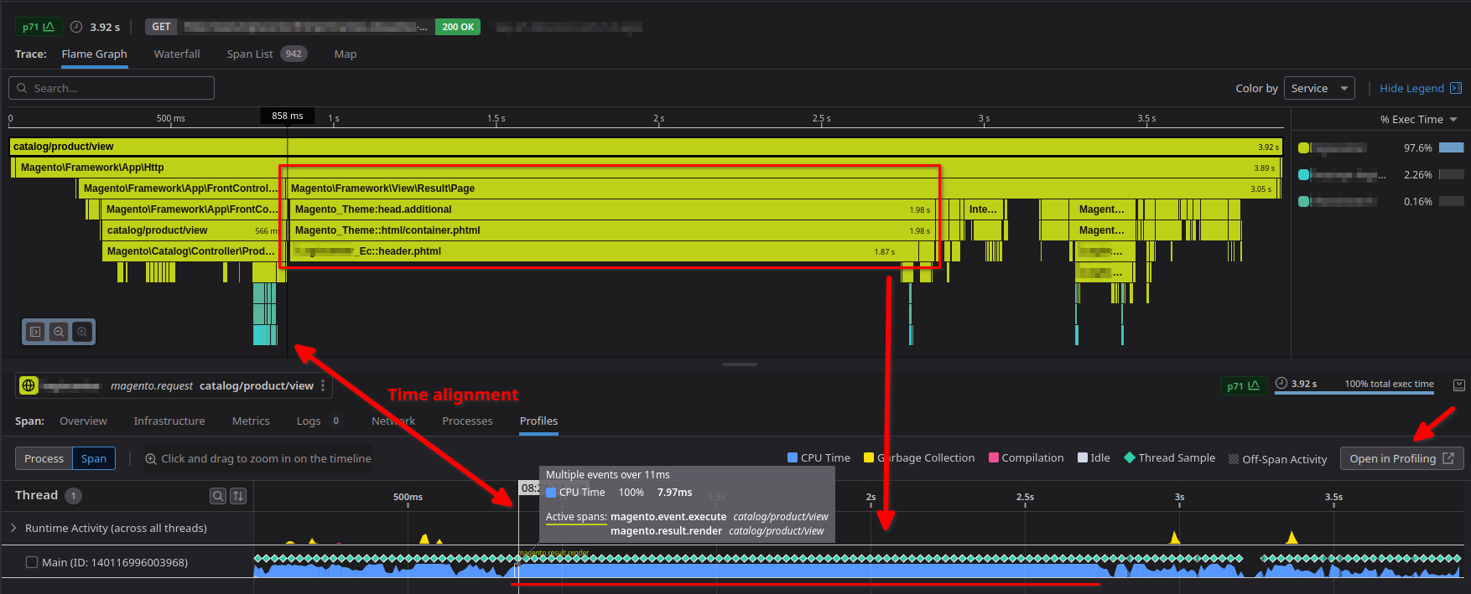Open the Flame Graph tab
Viewport: 1471px width, 594px height.
tap(94, 54)
